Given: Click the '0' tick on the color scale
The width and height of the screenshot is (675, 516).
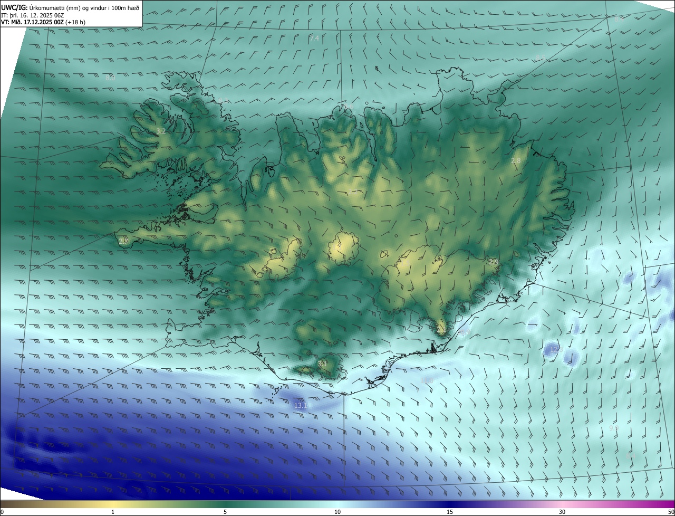Looking at the screenshot, I should (2, 512).
